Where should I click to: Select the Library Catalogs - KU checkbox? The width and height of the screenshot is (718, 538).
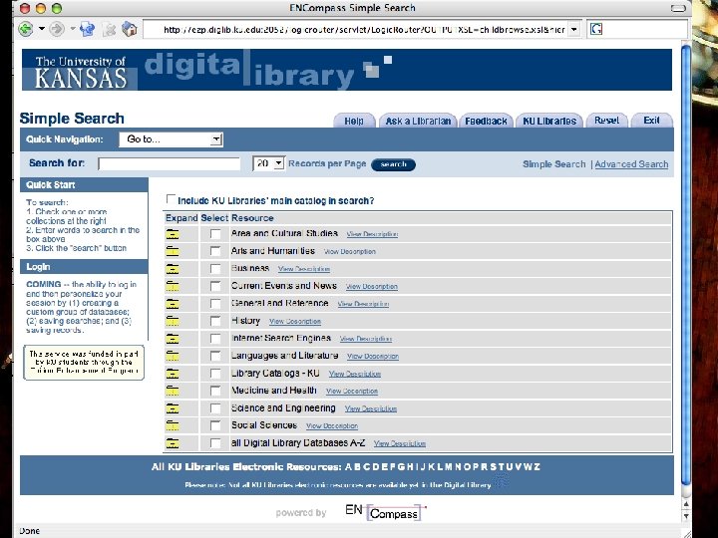coord(215,374)
